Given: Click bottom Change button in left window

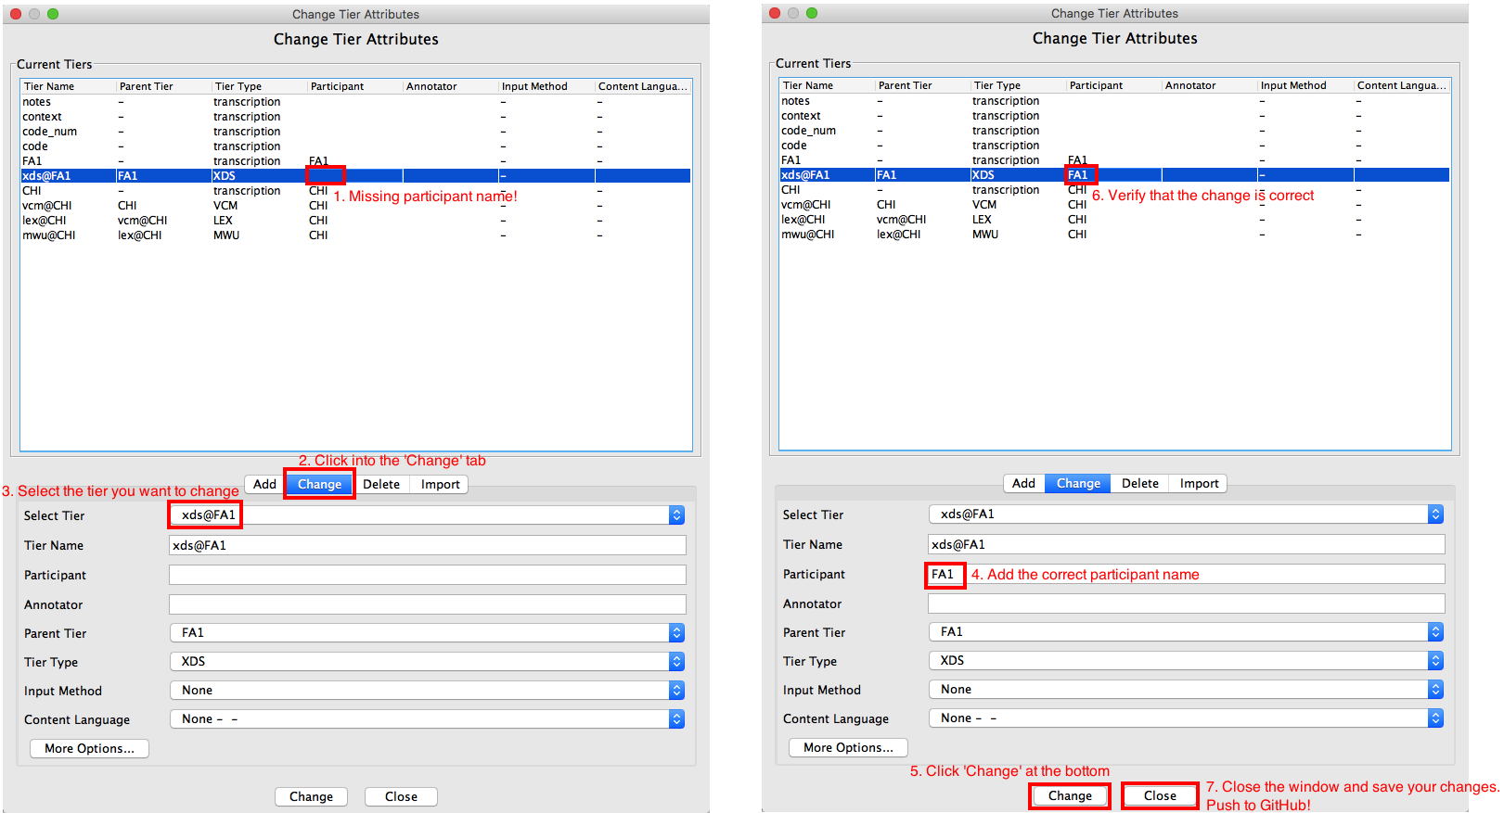Looking at the screenshot, I should coord(311,797).
